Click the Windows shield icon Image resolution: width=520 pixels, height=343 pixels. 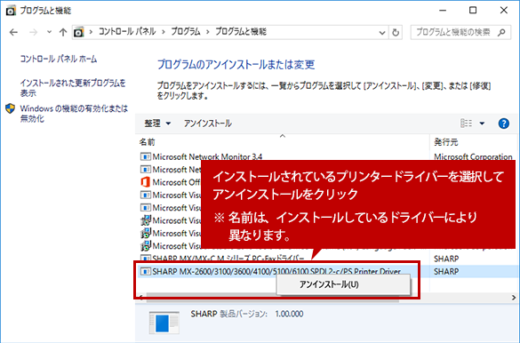11,108
